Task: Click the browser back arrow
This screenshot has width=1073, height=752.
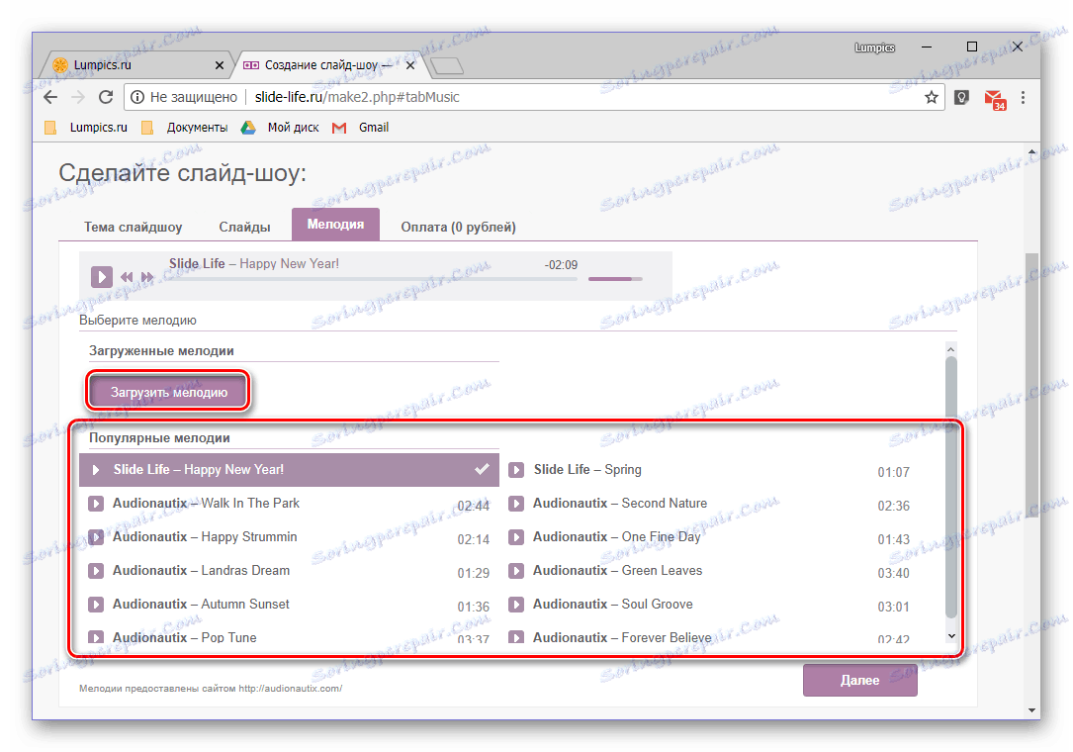Action: [50, 97]
